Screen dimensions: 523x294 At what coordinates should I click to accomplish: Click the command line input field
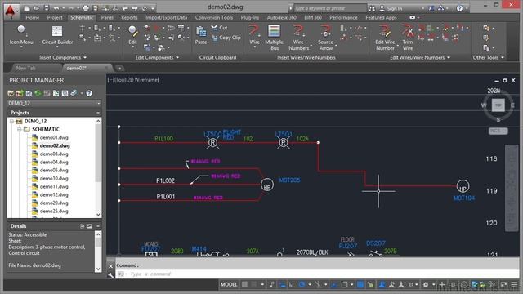(x=317, y=274)
